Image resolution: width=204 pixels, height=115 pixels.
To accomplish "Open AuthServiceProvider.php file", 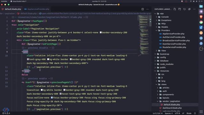I will pyautogui.click(x=174, y=37).
